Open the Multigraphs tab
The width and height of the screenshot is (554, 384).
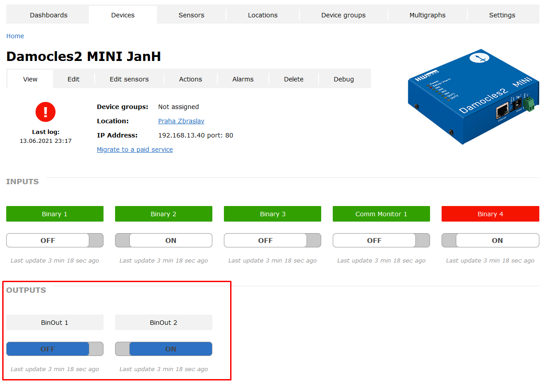(427, 15)
